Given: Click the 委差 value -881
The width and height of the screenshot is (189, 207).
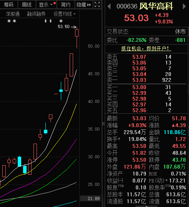Looking at the screenshot, I should click(x=180, y=40).
